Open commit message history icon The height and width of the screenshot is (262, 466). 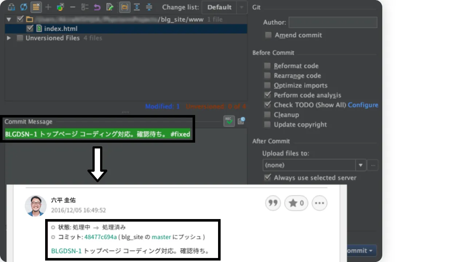pos(241,121)
